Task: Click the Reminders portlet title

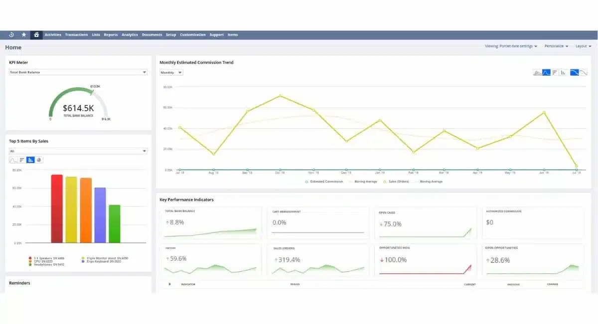Action: [x=19, y=283]
